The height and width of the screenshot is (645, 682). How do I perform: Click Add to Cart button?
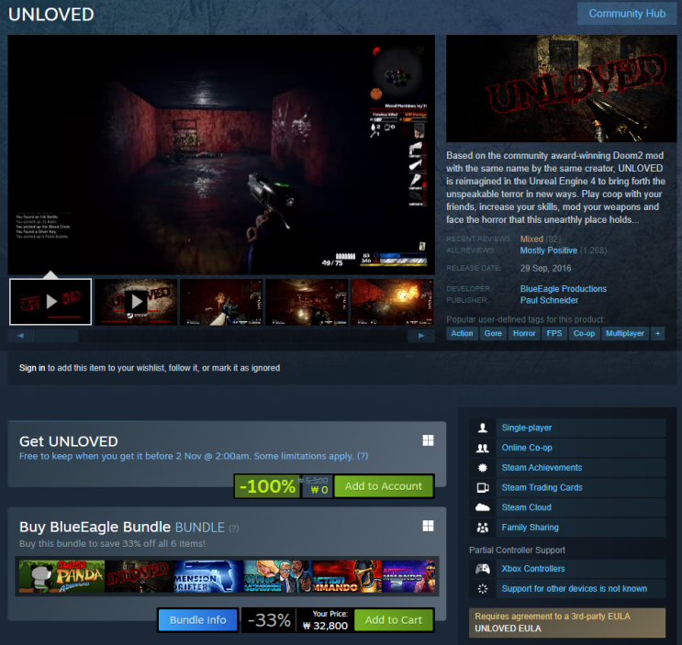click(x=393, y=620)
